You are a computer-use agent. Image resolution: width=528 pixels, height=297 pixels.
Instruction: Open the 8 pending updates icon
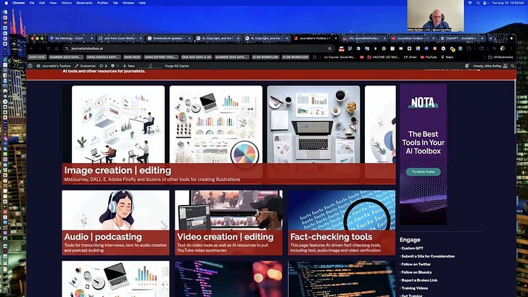[103, 66]
